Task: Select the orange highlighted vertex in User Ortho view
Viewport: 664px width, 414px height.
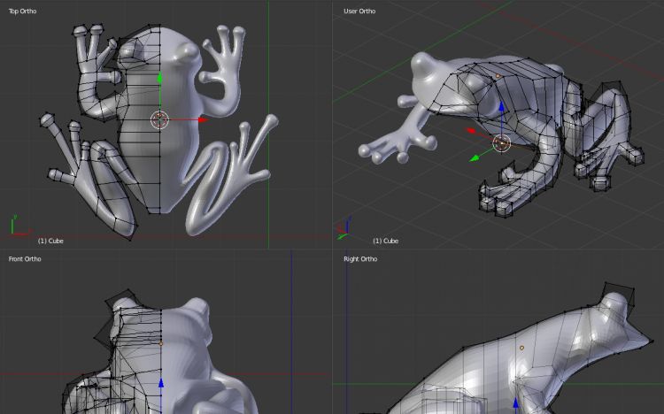Action: coord(498,76)
